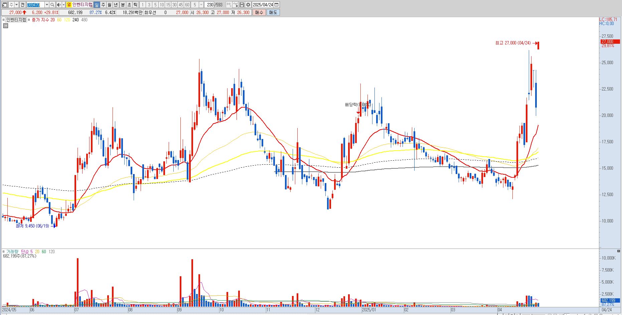Click the stock search magnifier icon
This screenshot has height=315, width=622.
pyautogui.click(x=52, y=5)
